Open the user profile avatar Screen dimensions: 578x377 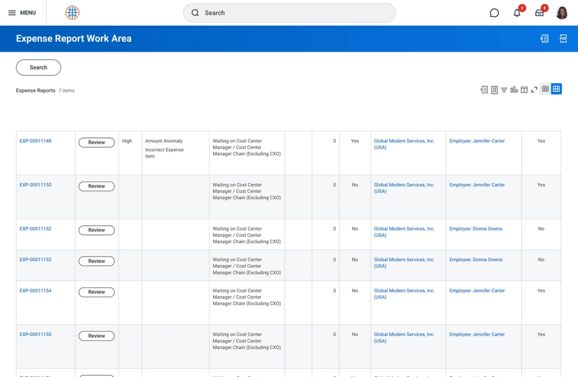tap(562, 13)
